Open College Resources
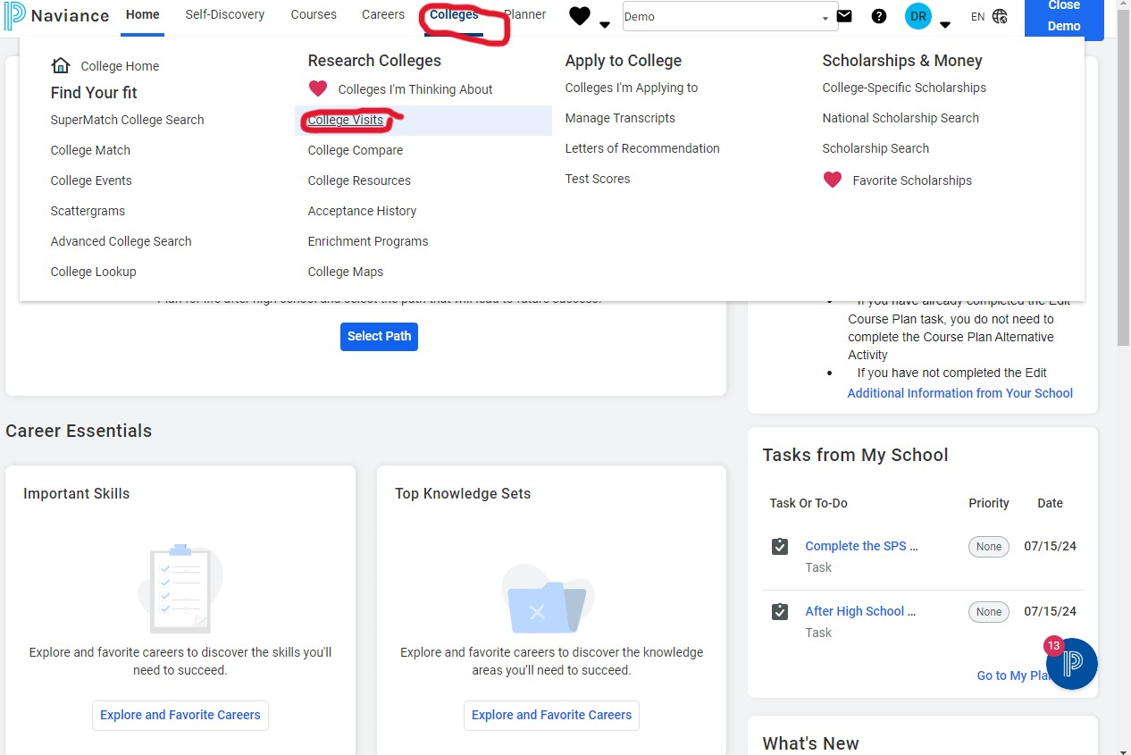This screenshot has height=755, width=1131. click(x=359, y=180)
